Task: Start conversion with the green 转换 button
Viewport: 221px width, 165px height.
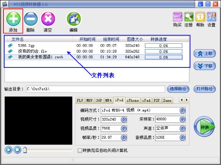Action: click(204, 127)
